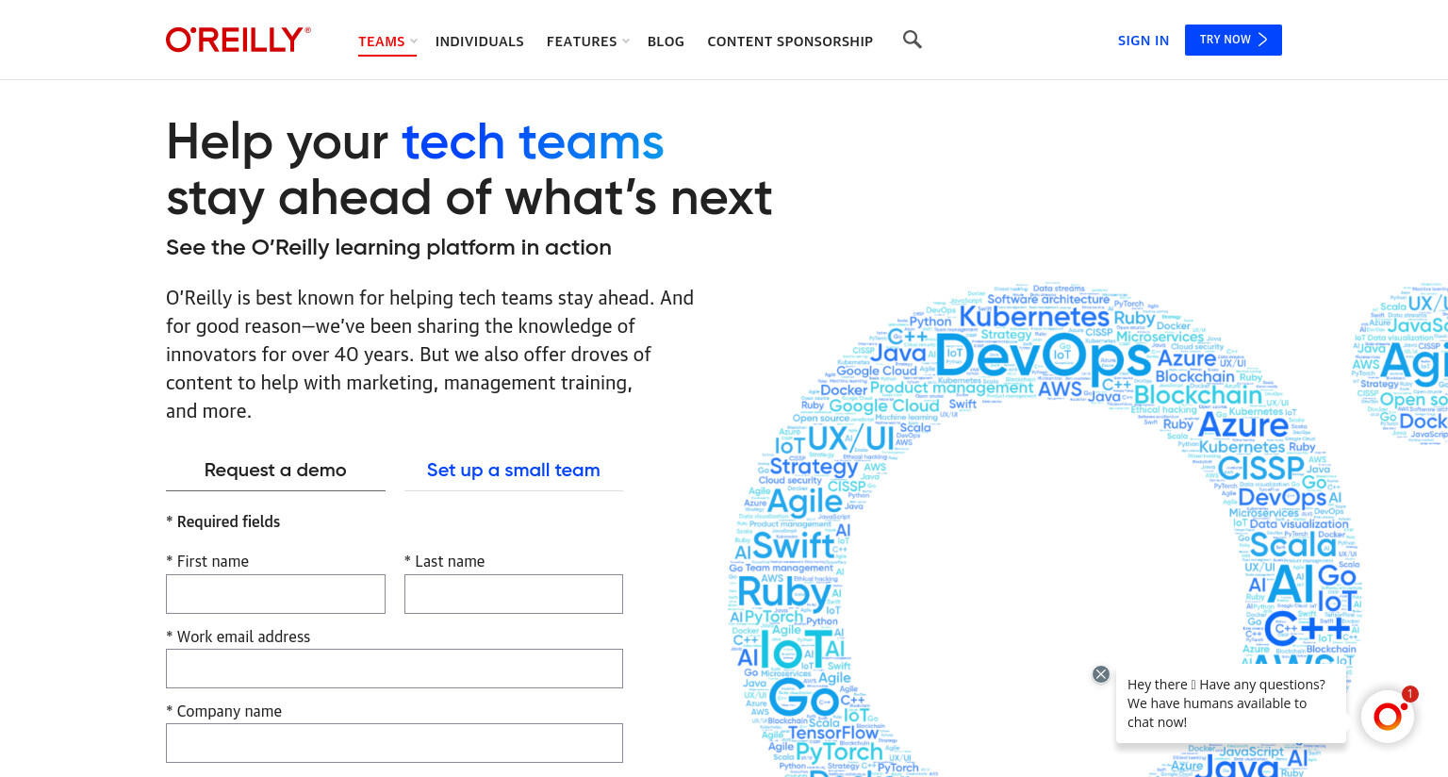Focus the First name field
This screenshot has width=1448, height=777.
coord(275,594)
